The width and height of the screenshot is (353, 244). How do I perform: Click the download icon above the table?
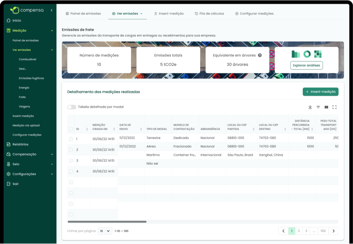[310, 107]
